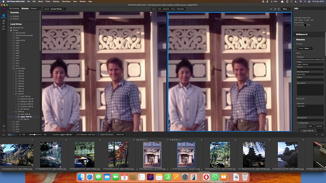Open Books from the Dock

point(224,177)
